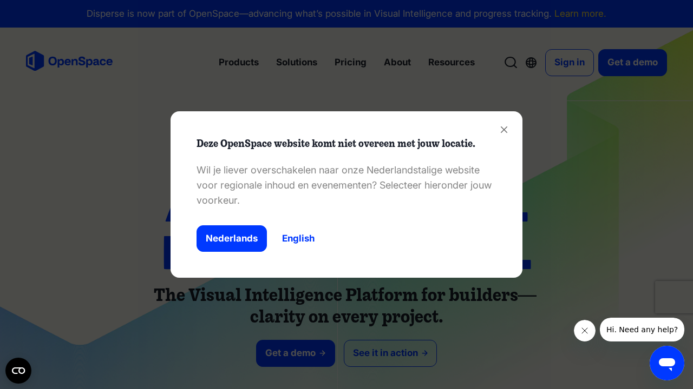Viewport: 693px width, 389px height.
Task: Open the globe language selector icon
Action: [531, 62]
